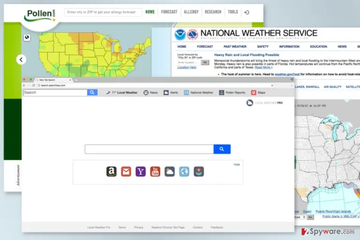Viewport: 360px width, 240px height.
Task: Open the Read More link
Action: pos(263,67)
